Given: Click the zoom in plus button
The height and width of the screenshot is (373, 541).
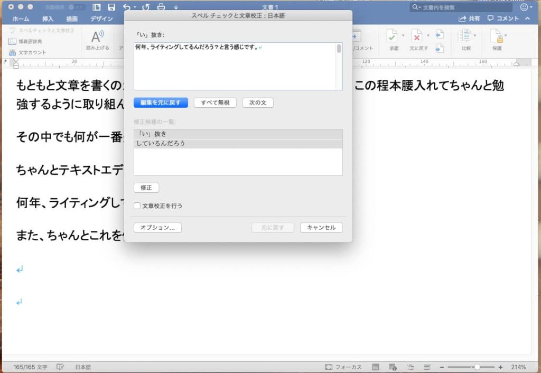Looking at the screenshot, I should [x=501, y=367].
